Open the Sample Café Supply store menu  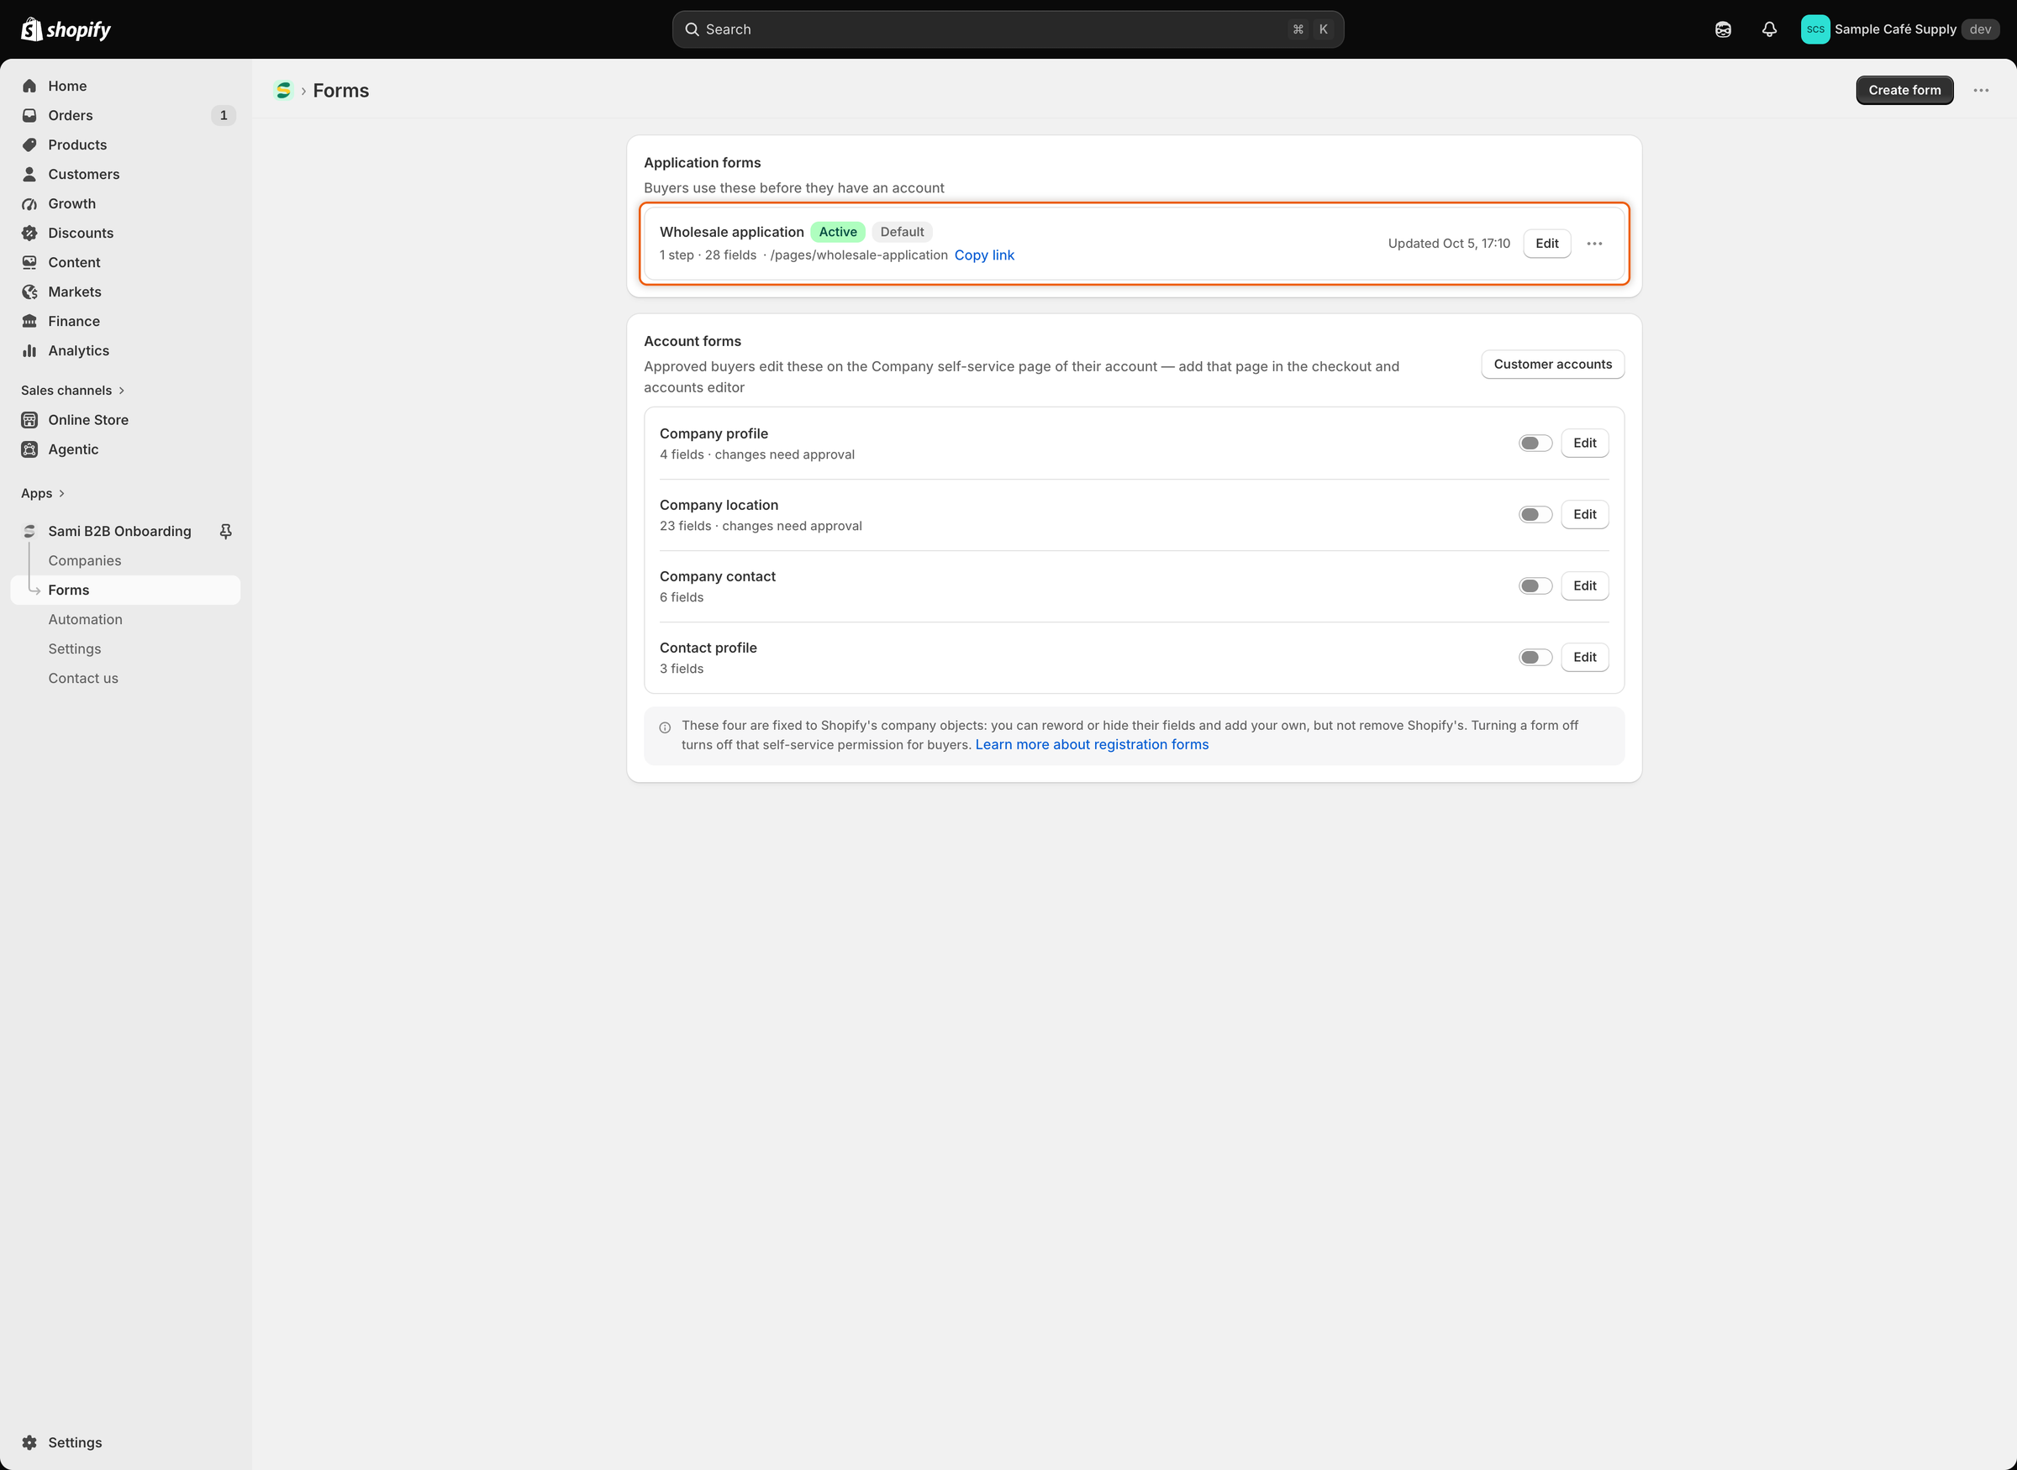[x=1899, y=29]
